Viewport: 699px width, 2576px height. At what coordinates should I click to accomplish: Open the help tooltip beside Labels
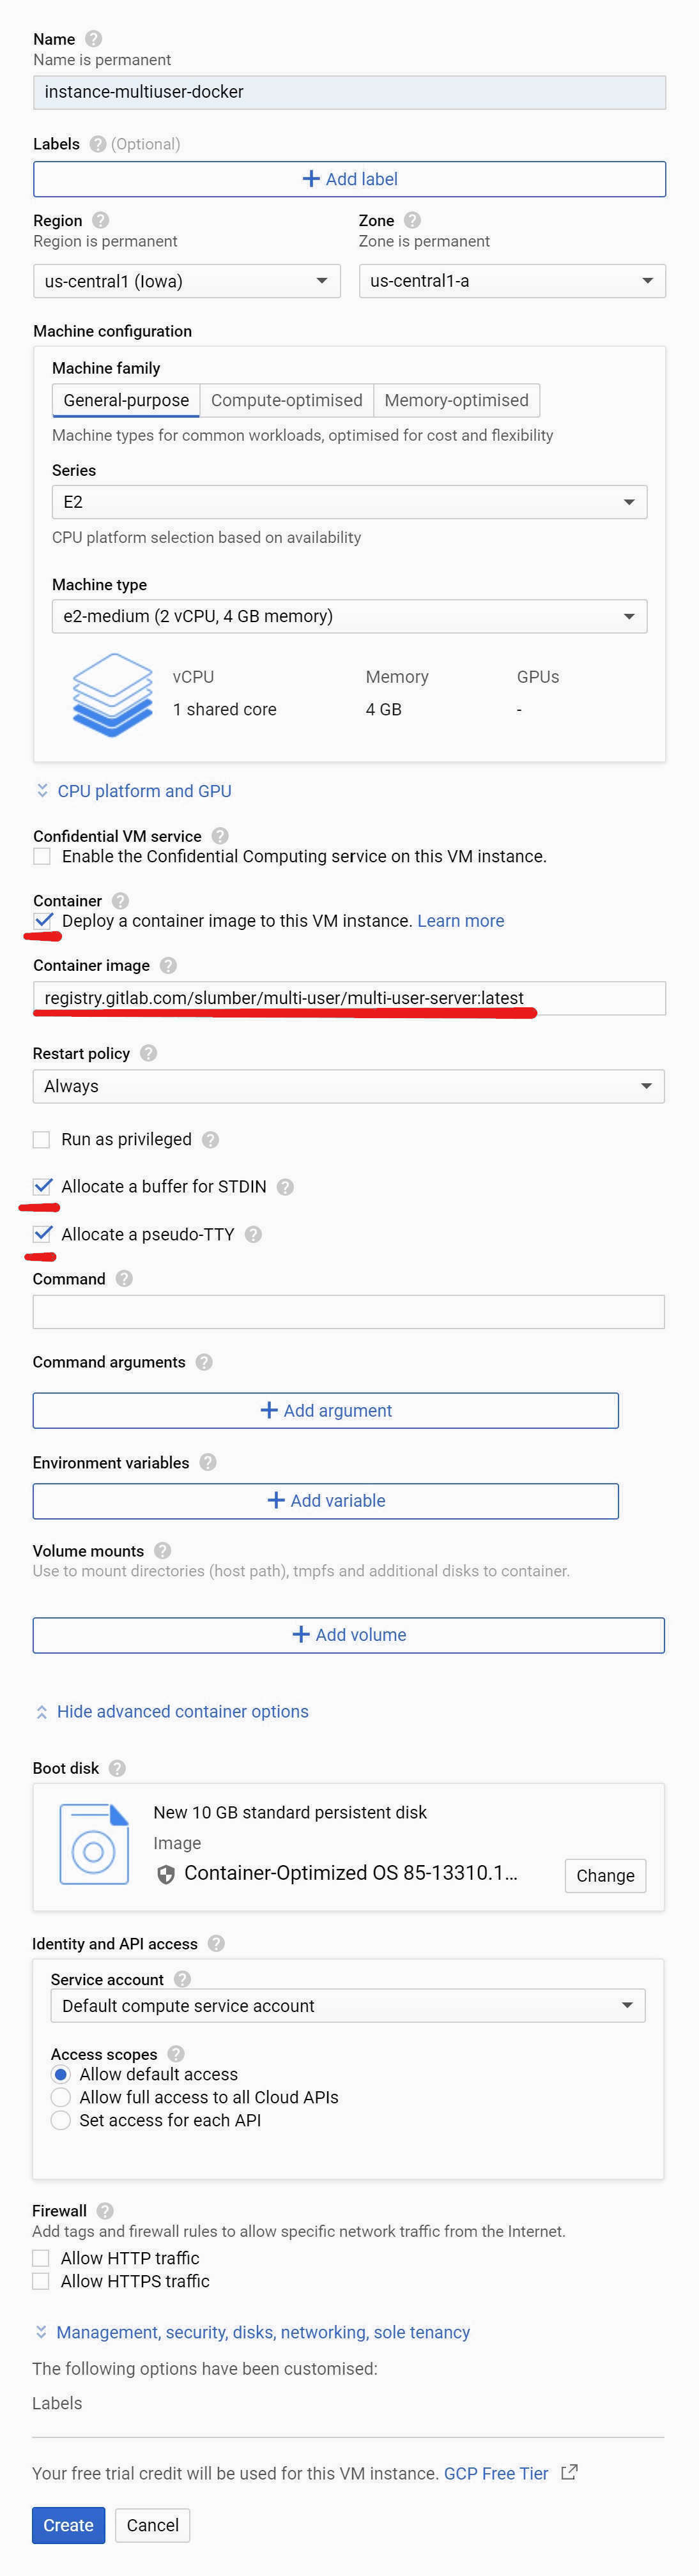click(x=98, y=144)
